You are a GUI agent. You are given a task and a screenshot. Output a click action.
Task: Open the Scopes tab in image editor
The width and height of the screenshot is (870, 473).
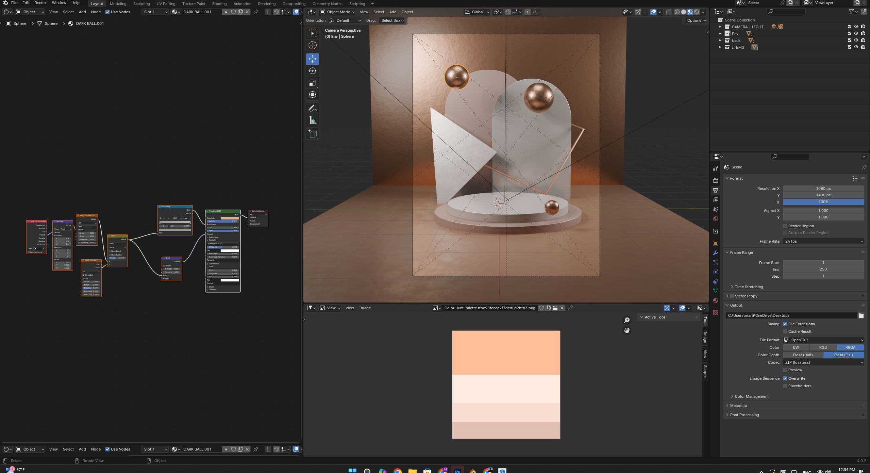click(705, 371)
